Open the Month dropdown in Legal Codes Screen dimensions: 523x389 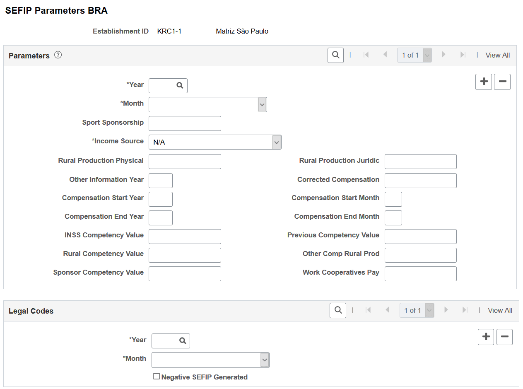(x=265, y=360)
